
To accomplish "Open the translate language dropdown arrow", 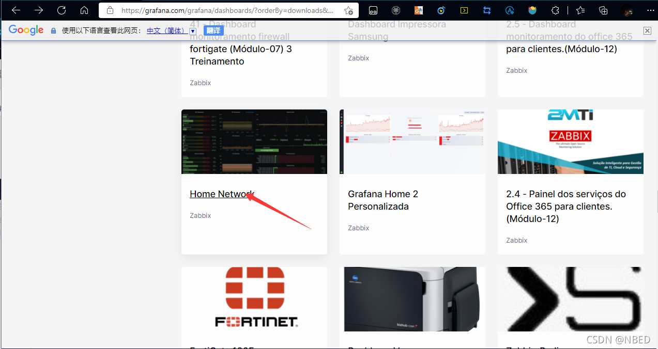I will point(193,31).
